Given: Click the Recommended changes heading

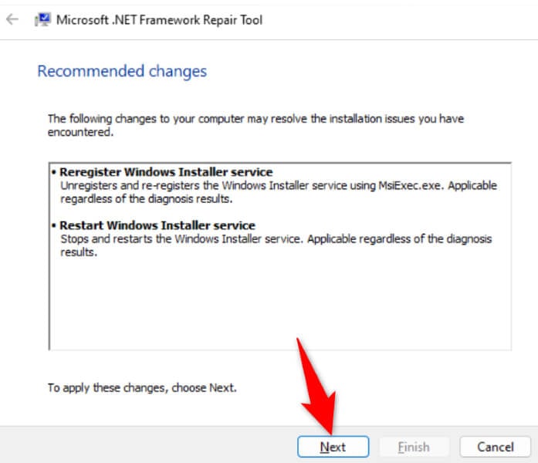Looking at the screenshot, I should coord(122,72).
